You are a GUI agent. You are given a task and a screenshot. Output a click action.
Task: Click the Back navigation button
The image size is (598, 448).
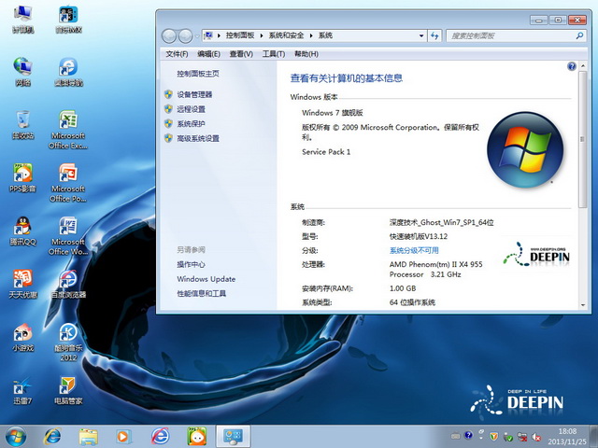(x=169, y=36)
